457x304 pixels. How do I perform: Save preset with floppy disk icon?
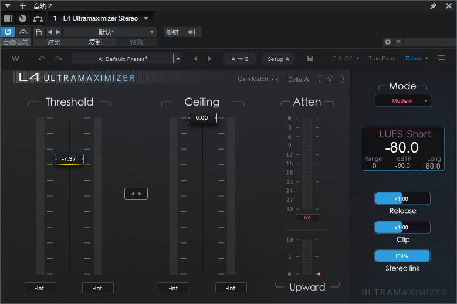[x=310, y=59]
